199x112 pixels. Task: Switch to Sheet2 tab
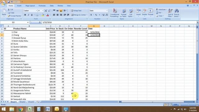pyautogui.click(x=22, y=102)
